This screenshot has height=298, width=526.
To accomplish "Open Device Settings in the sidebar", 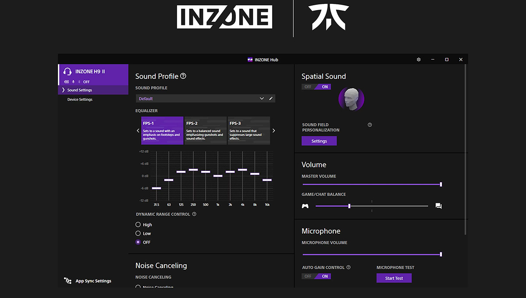I will (x=80, y=99).
